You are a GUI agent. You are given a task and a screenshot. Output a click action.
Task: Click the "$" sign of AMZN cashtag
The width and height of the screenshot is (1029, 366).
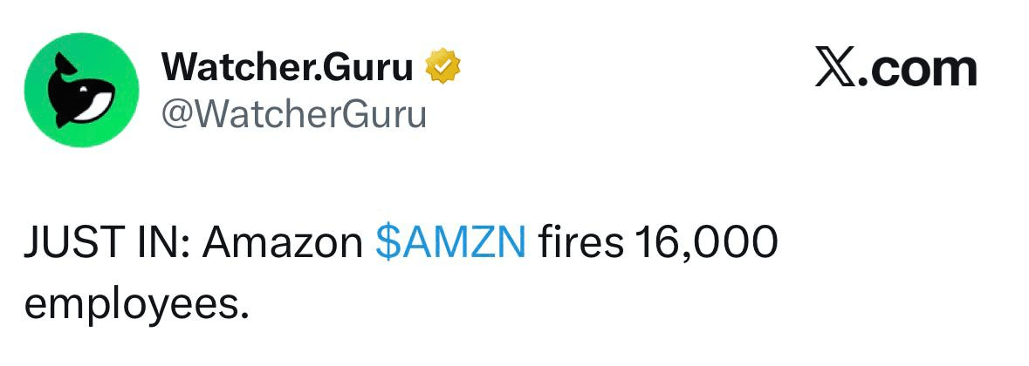pos(385,242)
